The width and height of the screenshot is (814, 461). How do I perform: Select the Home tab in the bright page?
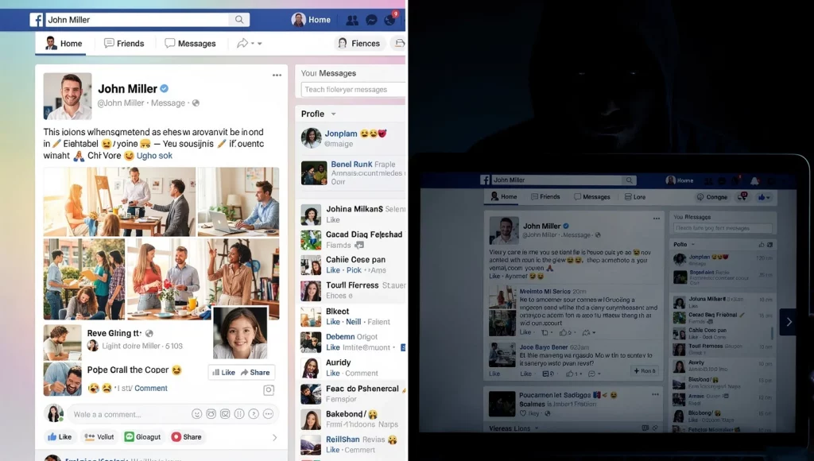(x=64, y=43)
